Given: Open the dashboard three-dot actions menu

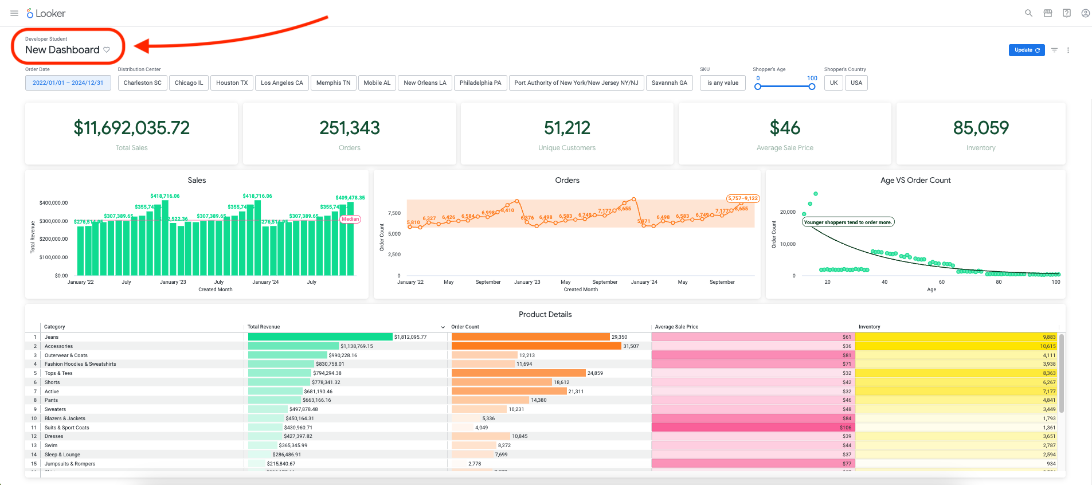Looking at the screenshot, I should coord(1068,50).
